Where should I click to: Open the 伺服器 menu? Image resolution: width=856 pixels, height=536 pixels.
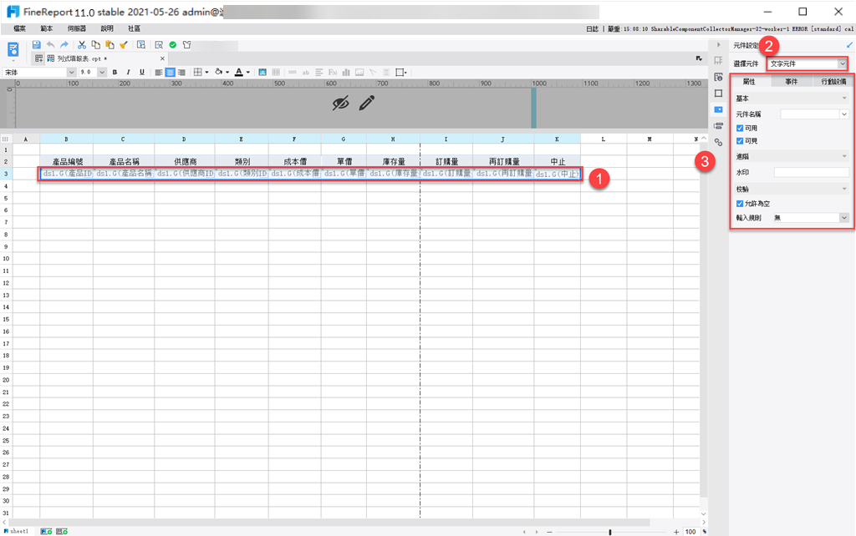pos(76,28)
